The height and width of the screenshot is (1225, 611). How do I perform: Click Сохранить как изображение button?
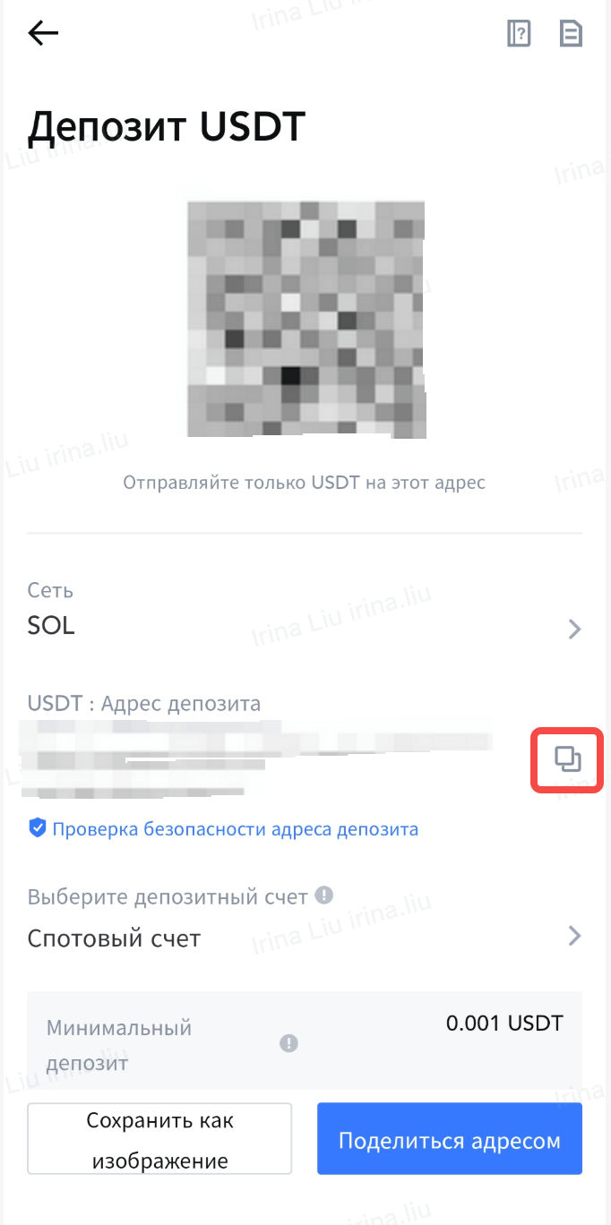pos(159,1139)
